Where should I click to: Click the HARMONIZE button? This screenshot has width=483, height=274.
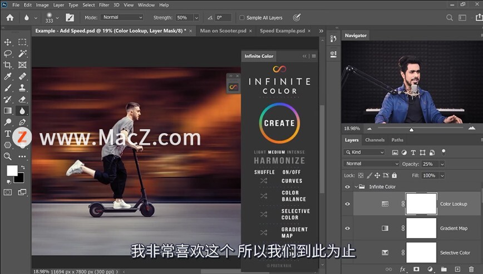[x=279, y=160]
